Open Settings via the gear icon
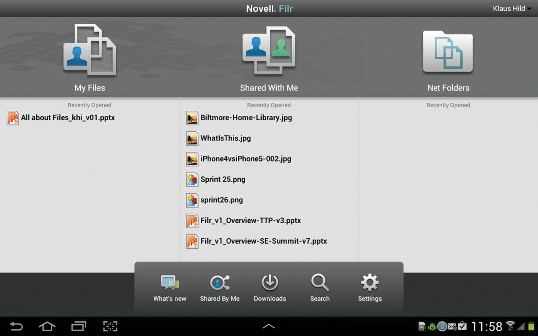The width and height of the screenshot is (538, 336). 370,283
